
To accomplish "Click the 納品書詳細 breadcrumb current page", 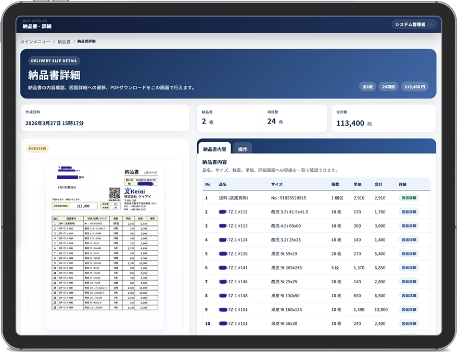I will click(x=86, y=41).
